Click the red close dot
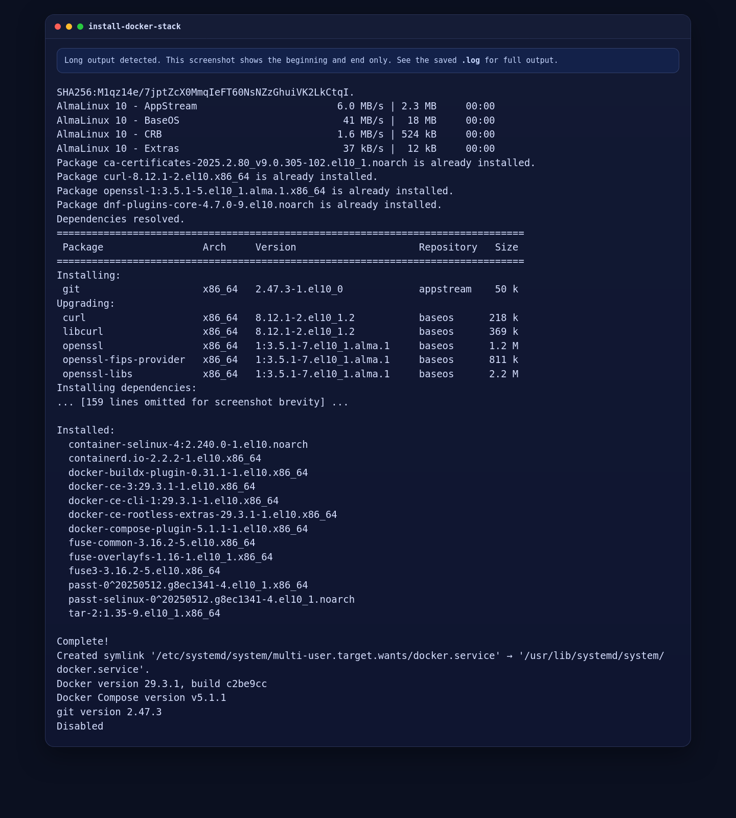The width and height of the screenshot is (736, 818). click(x=58, y=27)
